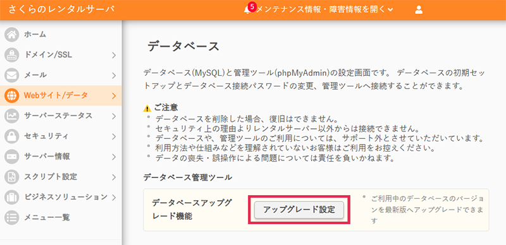The image size is (506, 245).
Task: Select ビジネスソリューション menu item
Action: coord(61,197)
